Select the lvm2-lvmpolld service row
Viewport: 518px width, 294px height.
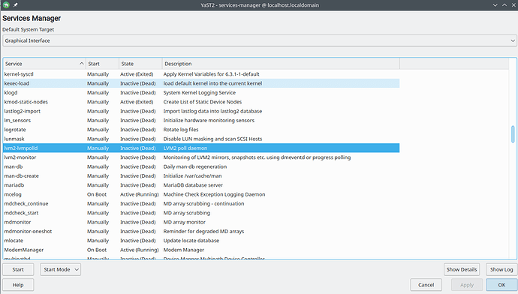201,148
